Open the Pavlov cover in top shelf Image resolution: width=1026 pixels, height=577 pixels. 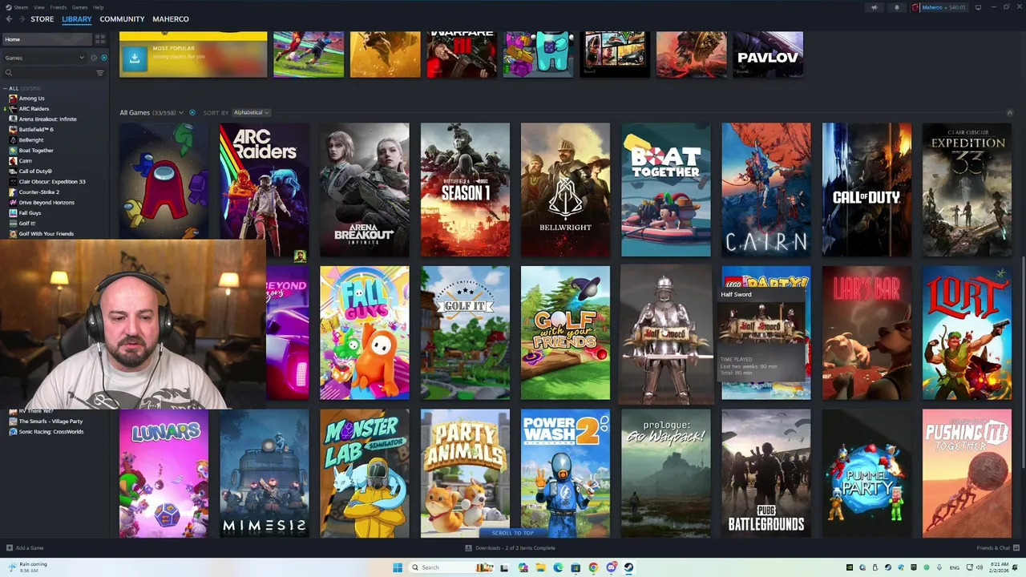coord(768,54)
